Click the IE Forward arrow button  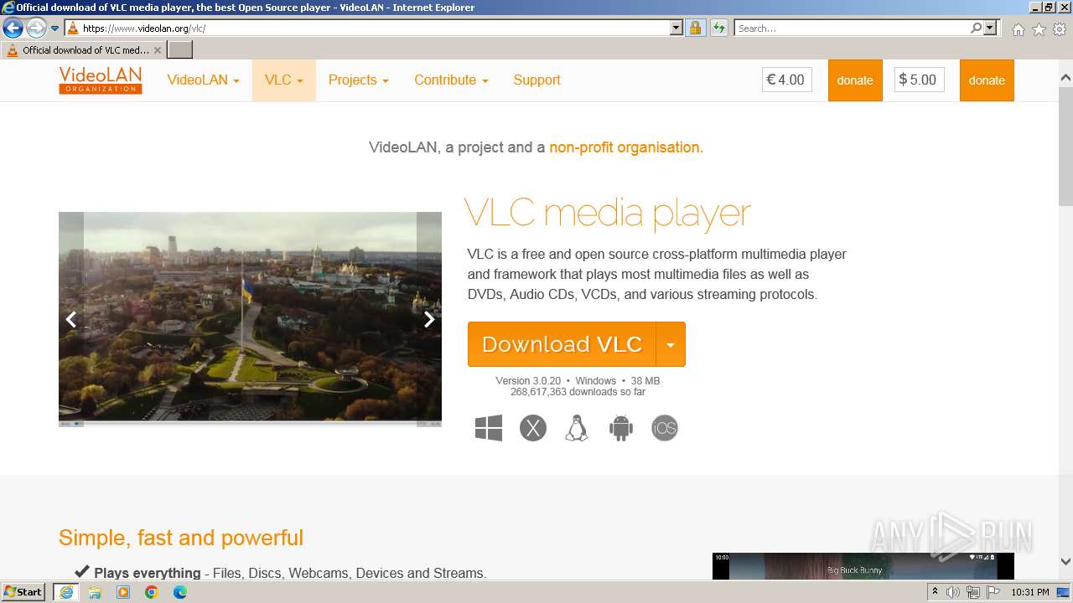[35, 28]
